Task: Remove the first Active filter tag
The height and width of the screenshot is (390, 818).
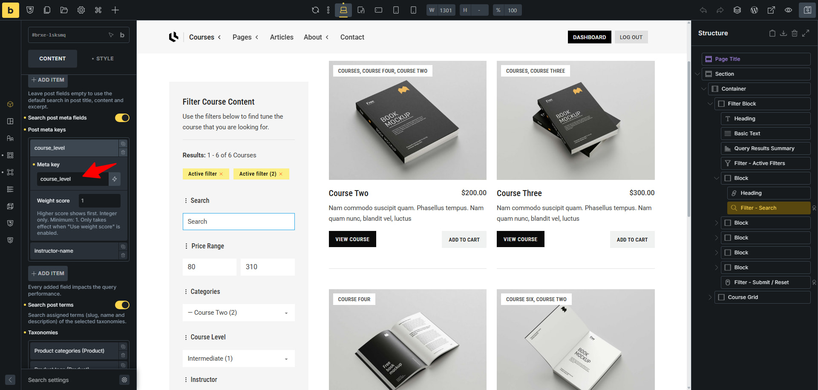Action: (221, 174)
